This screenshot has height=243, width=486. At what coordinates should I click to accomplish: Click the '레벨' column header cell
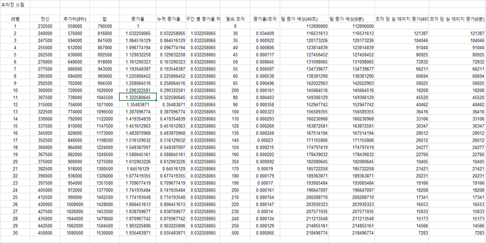15,19
